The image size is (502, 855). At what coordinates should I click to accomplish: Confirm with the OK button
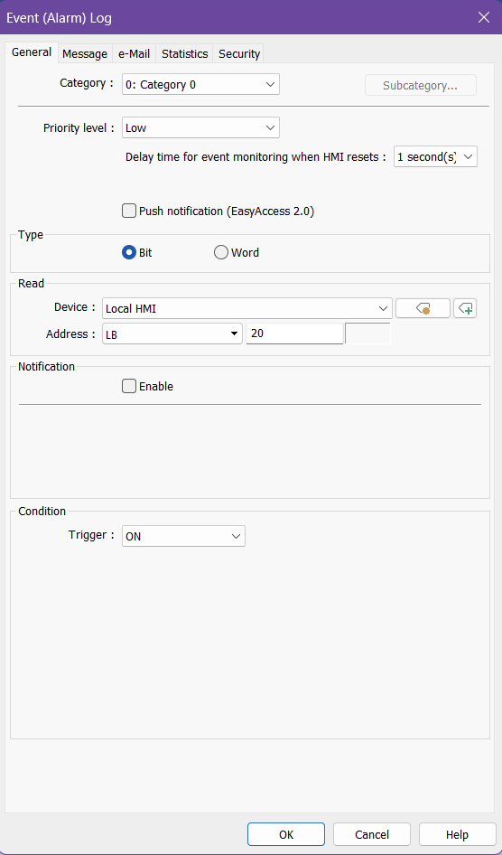(x=286, y=834)
